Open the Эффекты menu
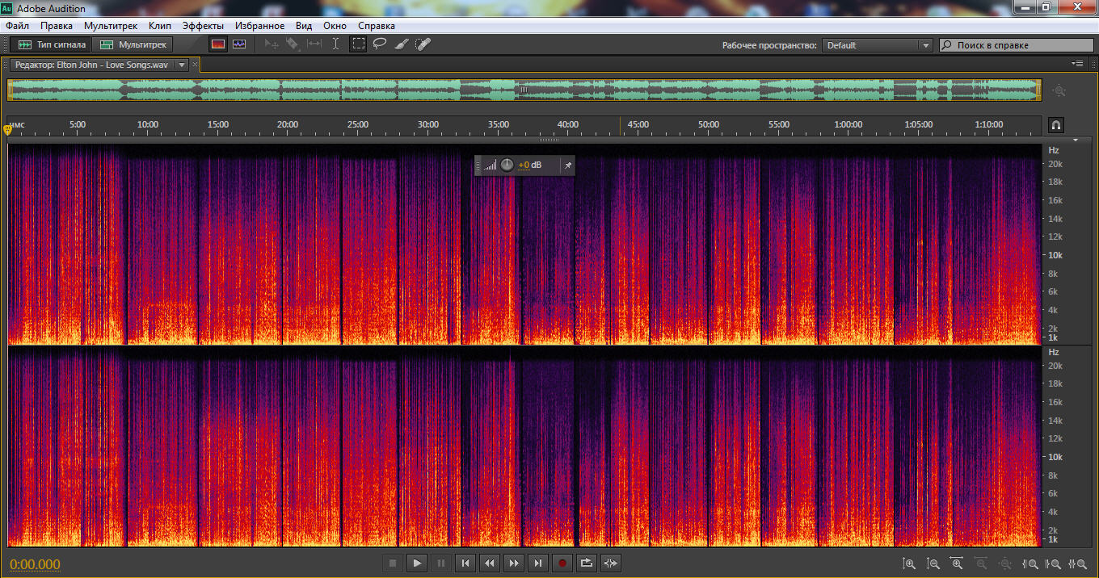The width and height of the screenshot is (1099, 578). click(203, 26)
